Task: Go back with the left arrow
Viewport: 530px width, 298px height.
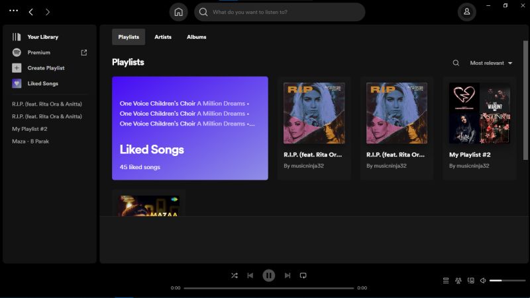Action: 30,12
